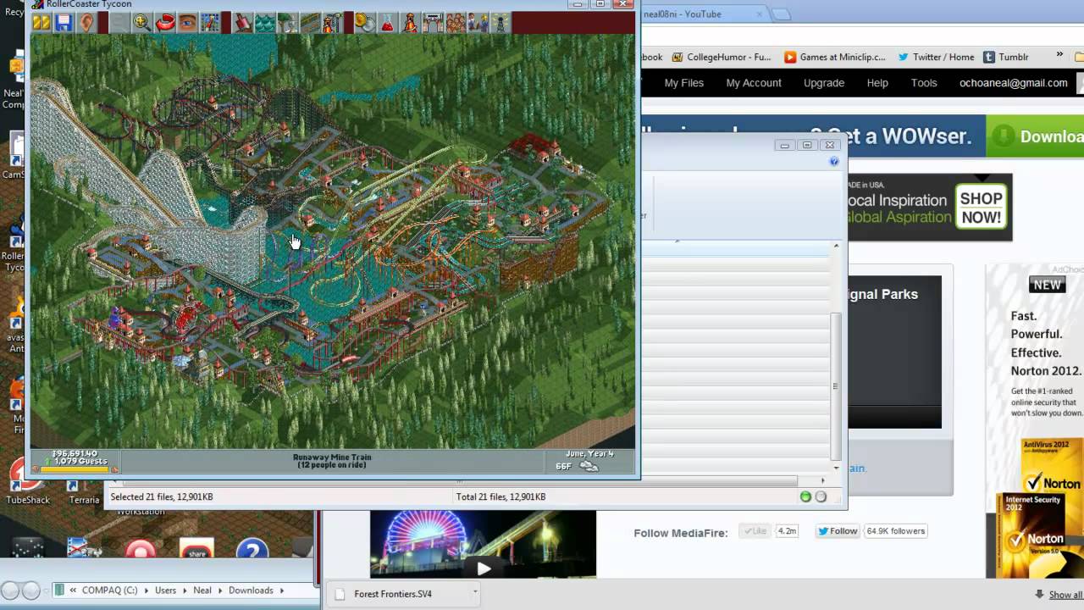Zoom in using the magnifier icon

click(141, 23)
